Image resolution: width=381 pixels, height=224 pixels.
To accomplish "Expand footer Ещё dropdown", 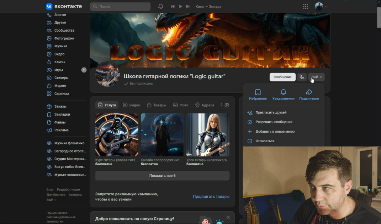I will (51, 200).
